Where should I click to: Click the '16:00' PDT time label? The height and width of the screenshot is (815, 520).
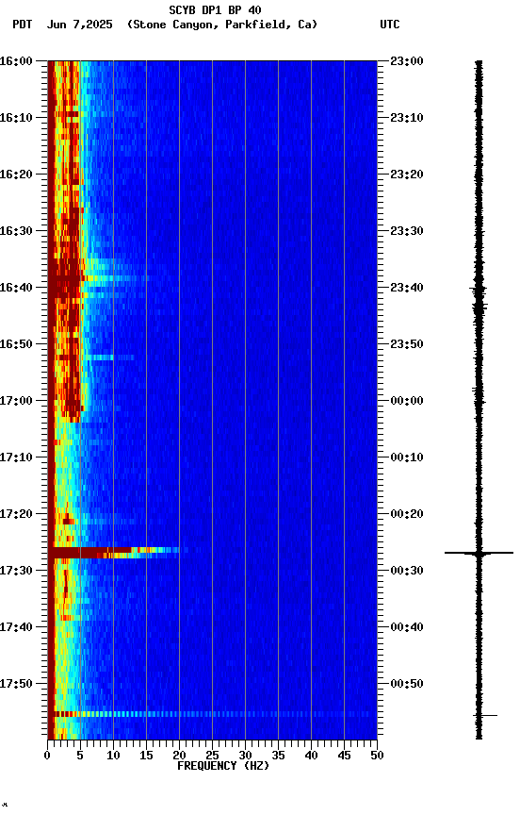16,61
